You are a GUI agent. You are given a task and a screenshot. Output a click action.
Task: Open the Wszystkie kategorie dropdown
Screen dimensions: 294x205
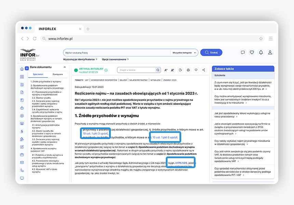pyautogui.click(x=184, y=53)
